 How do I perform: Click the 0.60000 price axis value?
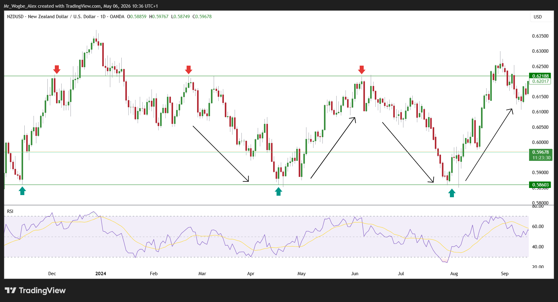pos(540,142)
